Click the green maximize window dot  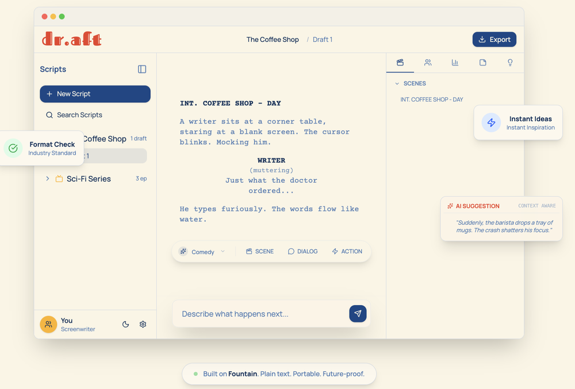pyautogui.click(x=62, y=17)
